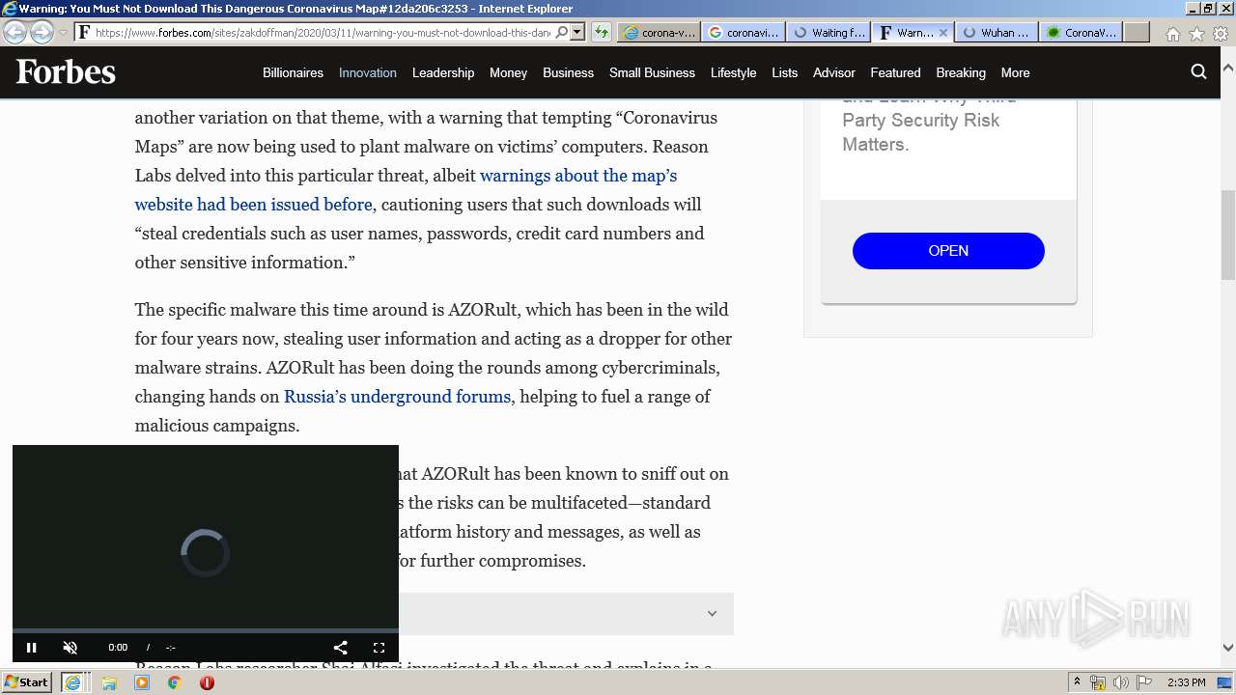Viewport: 1236px width, 695px height.
Task: Open the Billionaires menu
Action: click(x=293, y=72)
